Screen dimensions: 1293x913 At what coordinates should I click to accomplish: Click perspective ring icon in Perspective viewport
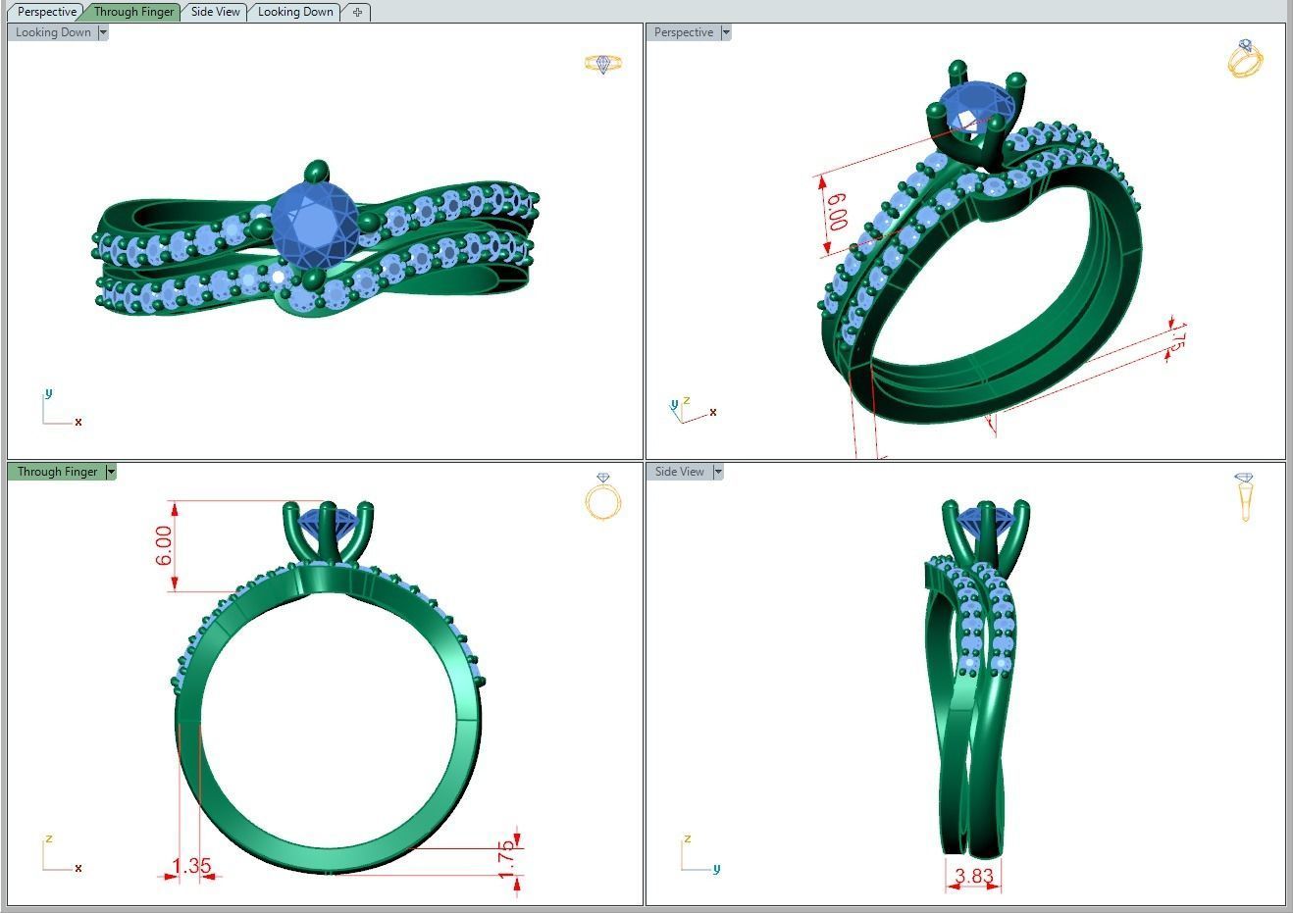tap(1245, 58)
